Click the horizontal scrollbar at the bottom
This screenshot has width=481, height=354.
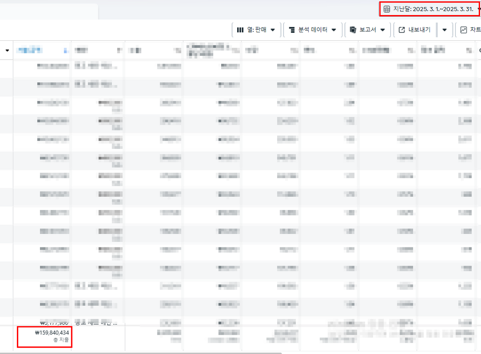(x=141, y=353)
